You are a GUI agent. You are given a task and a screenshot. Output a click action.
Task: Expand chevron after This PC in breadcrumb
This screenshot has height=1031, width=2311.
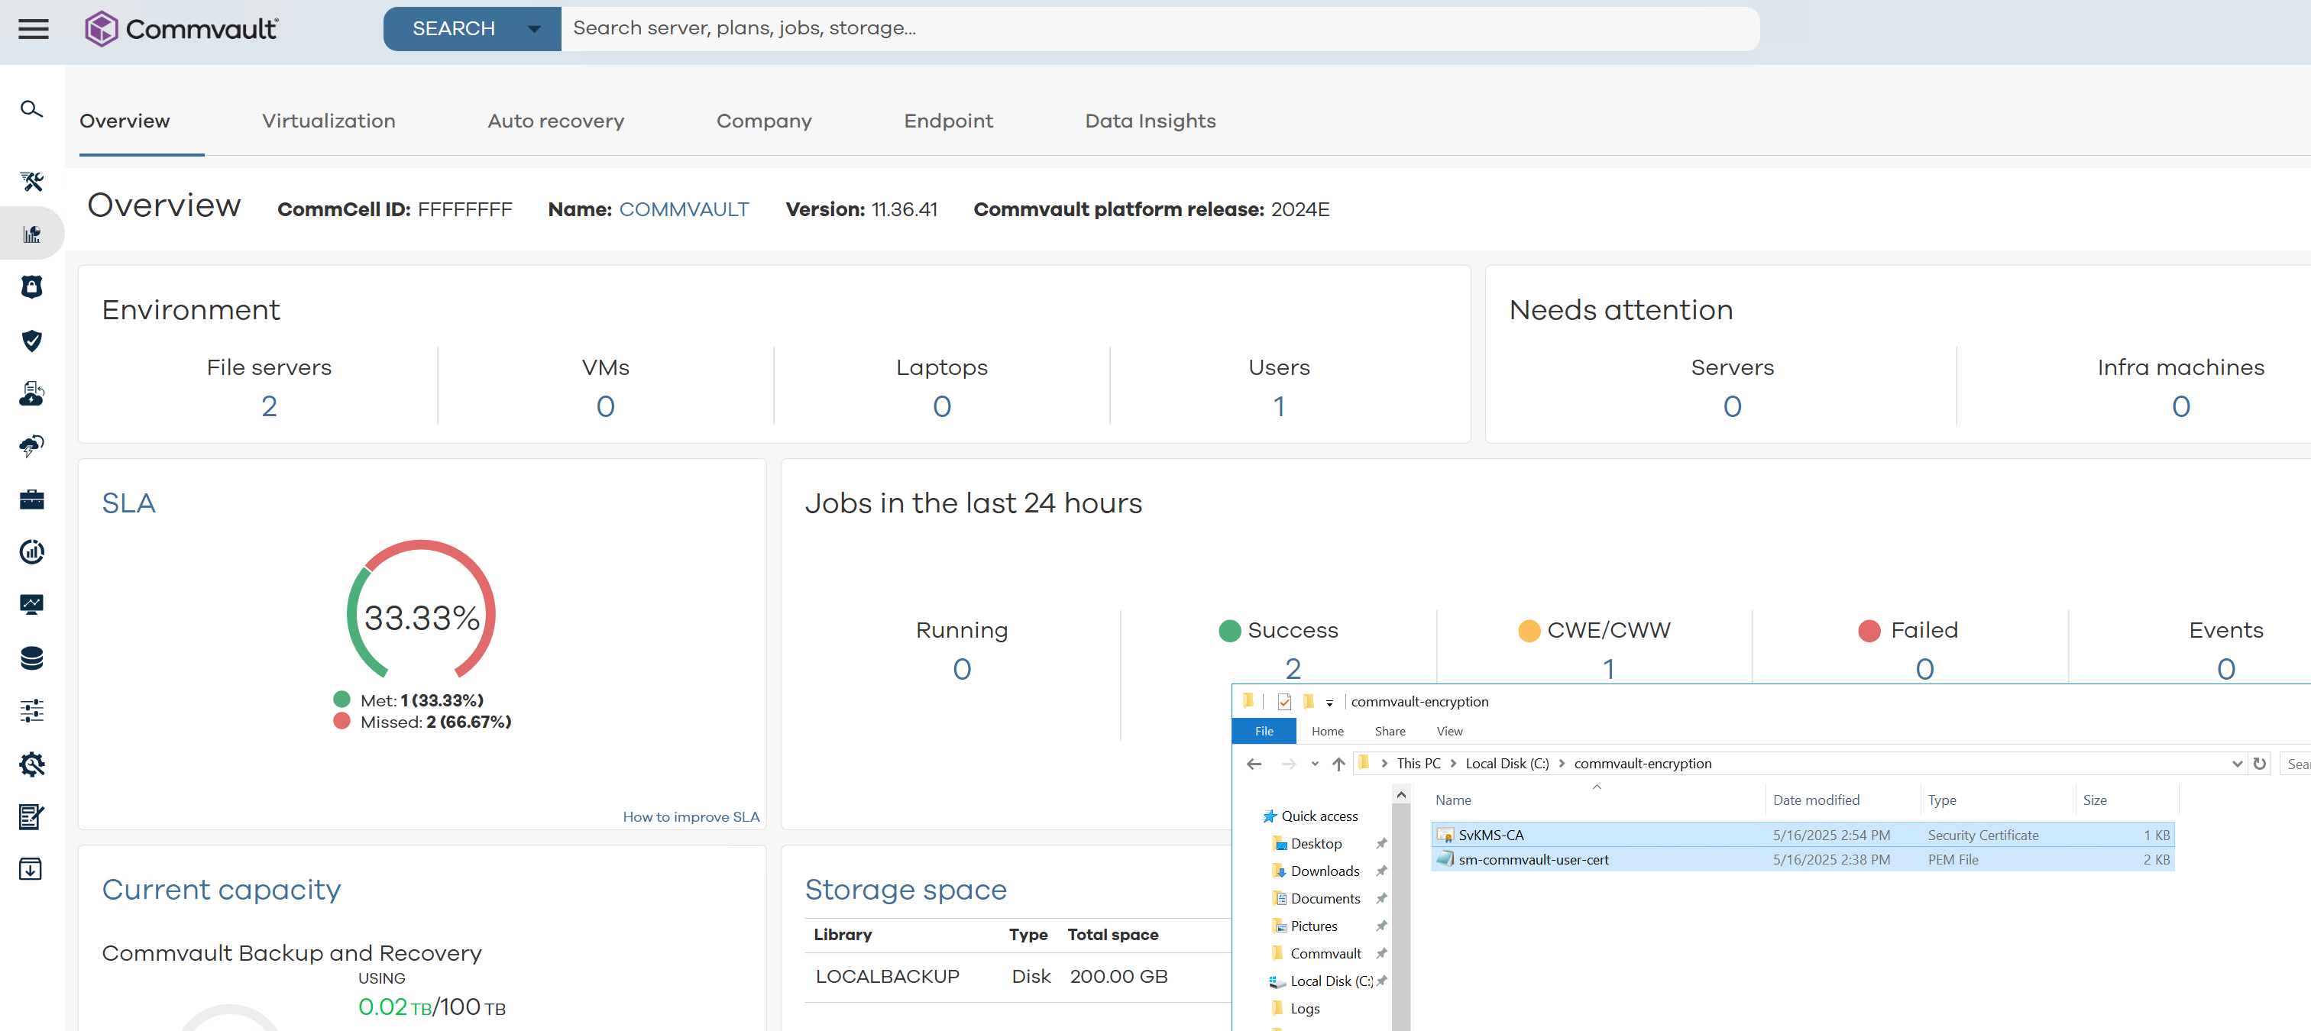coord(1452,764)
